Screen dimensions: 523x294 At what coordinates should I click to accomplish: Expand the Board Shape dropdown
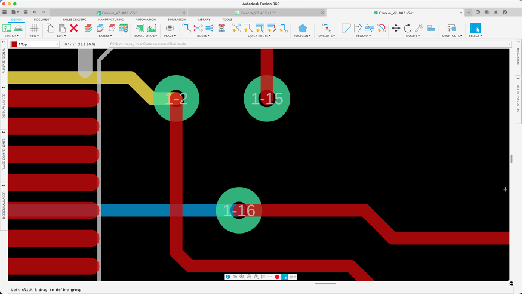click(x=146, y=36)
